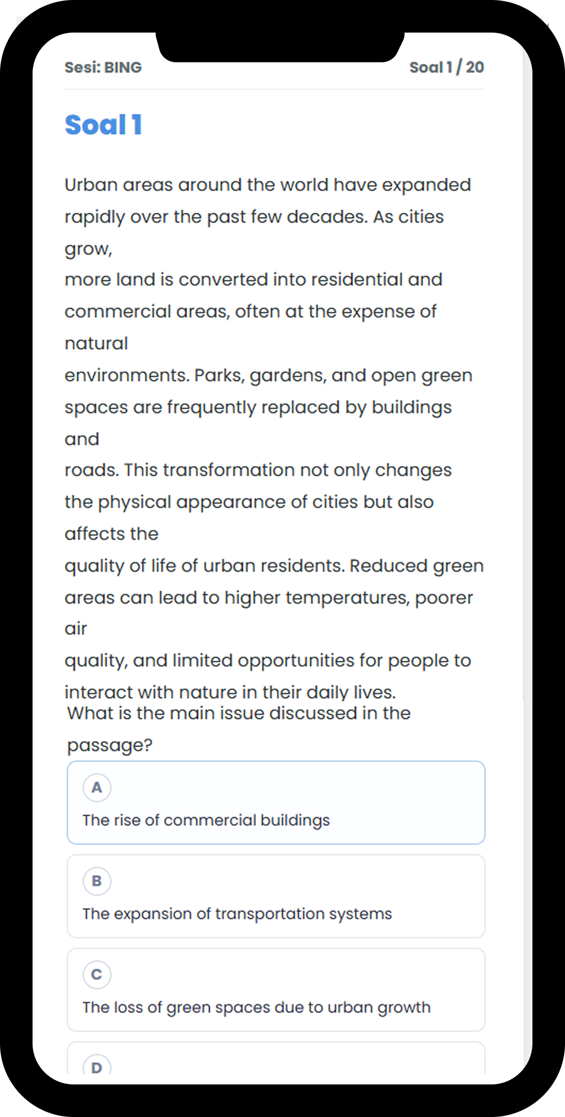Select the B answer circle
Viewport: 565px width, 1117px height.
pos(97,881)
